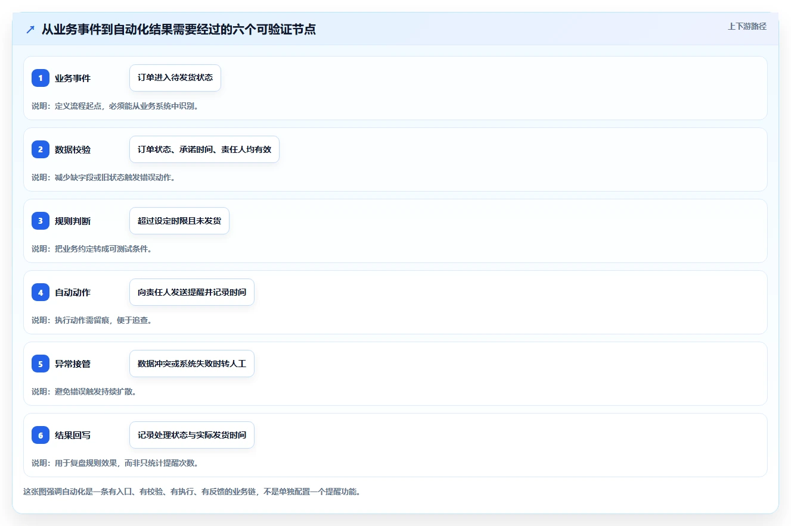
Task: Click the 上下游路径 label in header
Action: [x=747, y=26]
